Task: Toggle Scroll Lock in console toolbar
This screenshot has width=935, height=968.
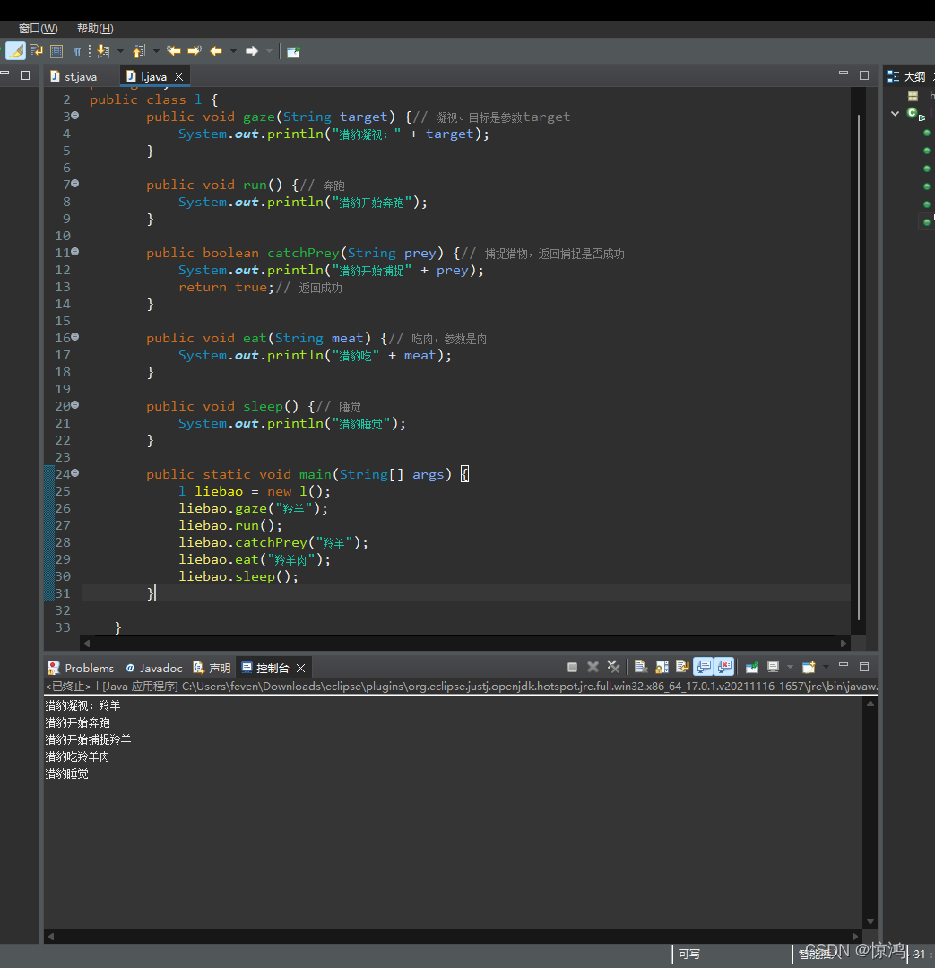Action: click(662, 667)
